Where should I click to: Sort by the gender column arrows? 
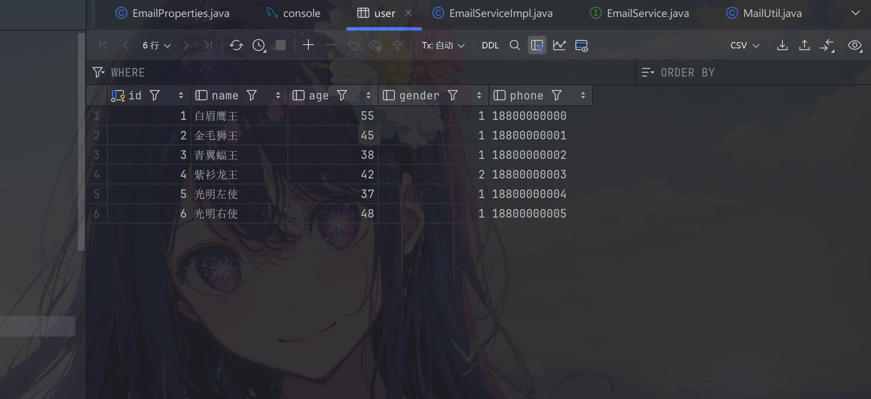coord(479,95)
